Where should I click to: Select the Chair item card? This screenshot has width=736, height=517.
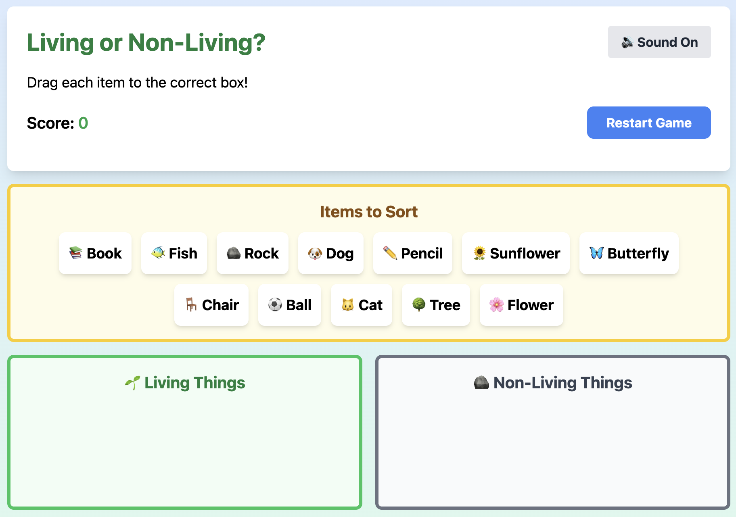[211, 305]
